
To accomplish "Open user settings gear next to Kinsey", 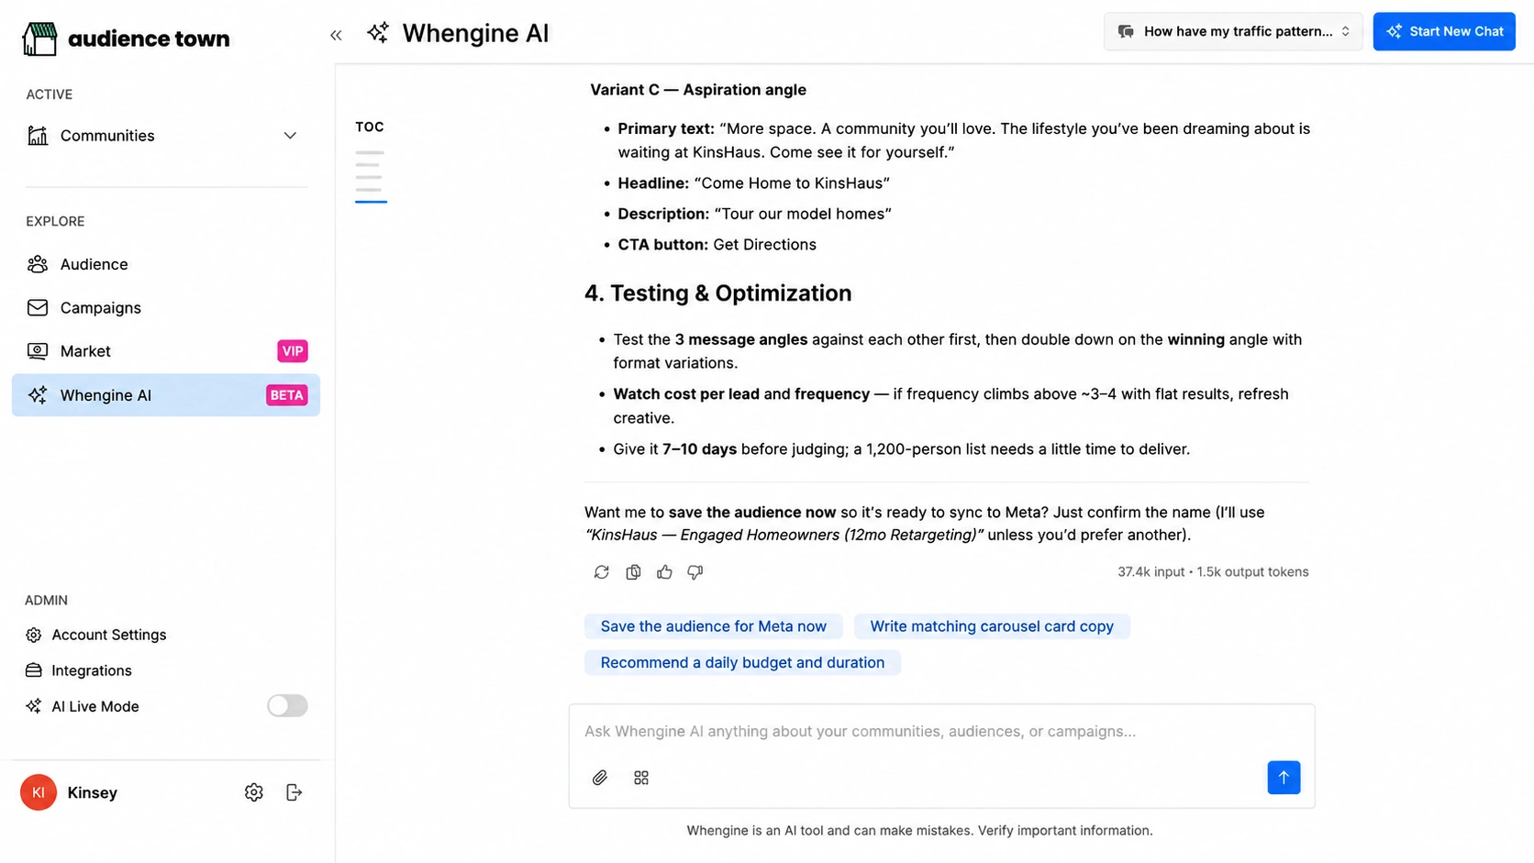I will pyautogui.click(x=254, y=792).
